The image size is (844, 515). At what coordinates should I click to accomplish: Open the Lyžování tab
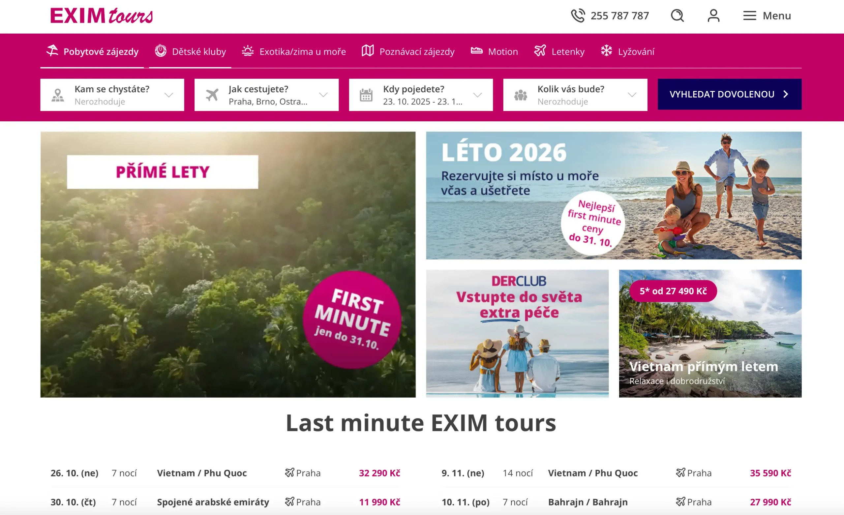click(627, 52)
